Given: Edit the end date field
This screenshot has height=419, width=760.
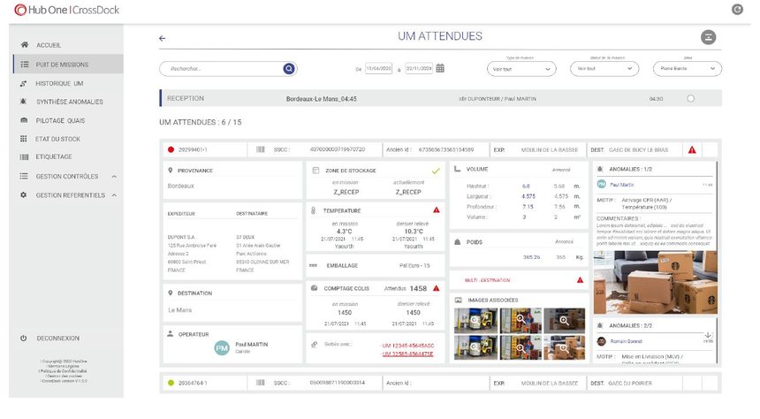Looking at the screenshot, I should coord(419,69).
